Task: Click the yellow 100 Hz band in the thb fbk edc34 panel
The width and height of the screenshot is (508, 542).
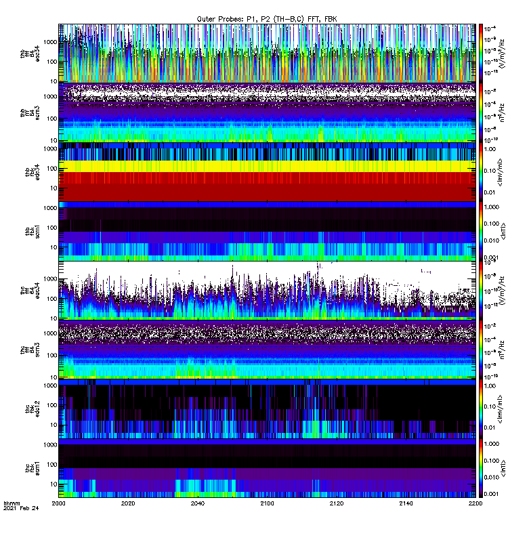Action: tap(267, 166)
